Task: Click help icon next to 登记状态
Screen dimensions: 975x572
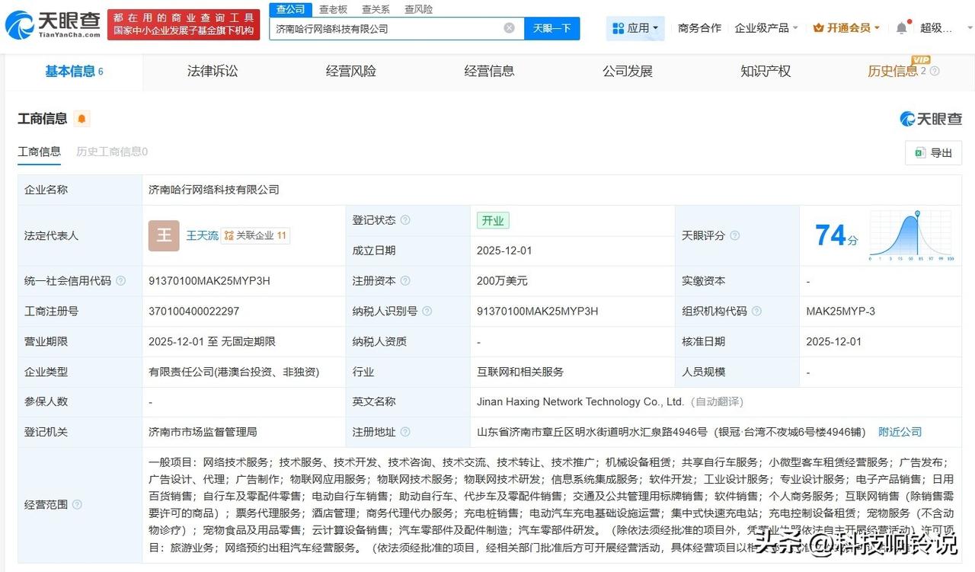Action: (x=405, y=220)
